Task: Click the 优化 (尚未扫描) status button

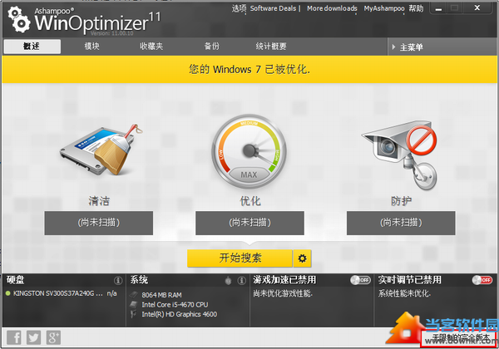Action: coord(249,223)
